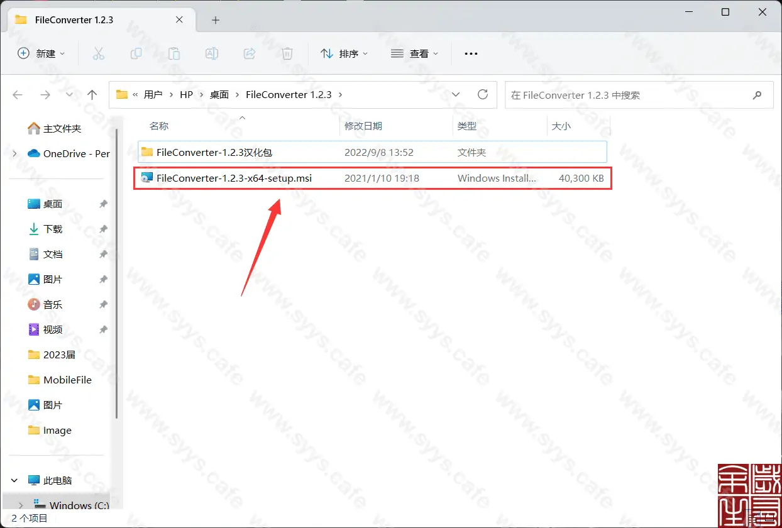Select the 桌面 item in the sidebar
Viewport: 782px width, 528px height.
pyautogui.click(x=52, y=204)
